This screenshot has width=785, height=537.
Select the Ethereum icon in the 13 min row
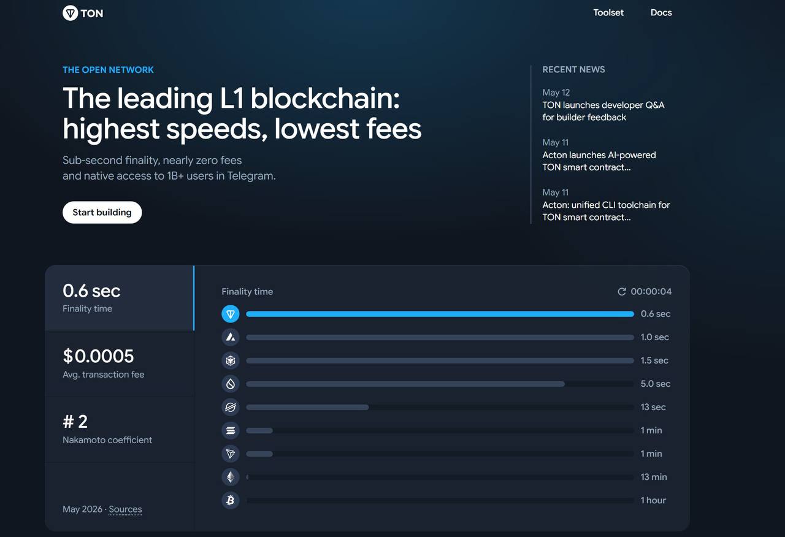pos(231,477)
